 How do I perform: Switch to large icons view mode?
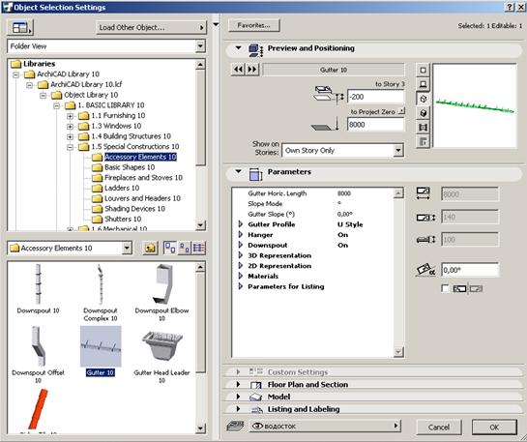click(x=170, y=248)
